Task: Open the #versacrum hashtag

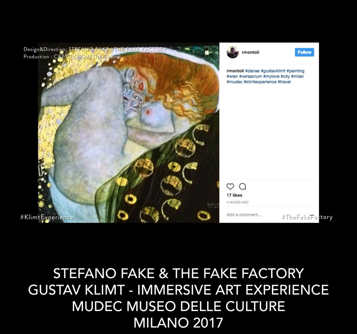Action: pyautogui.click(x=251, y=76)
